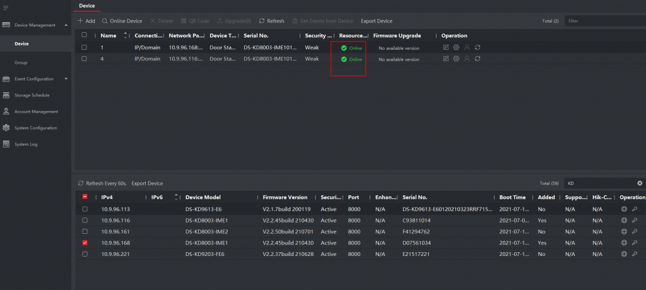Expand the Event Configuration sidebar section

(x=66, y=79)
